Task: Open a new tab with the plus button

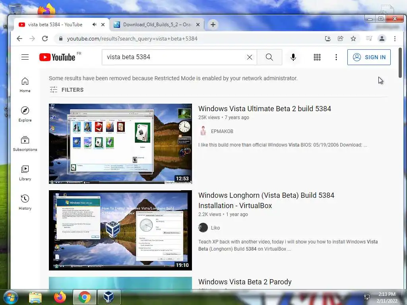Action: tap(213, 25)
